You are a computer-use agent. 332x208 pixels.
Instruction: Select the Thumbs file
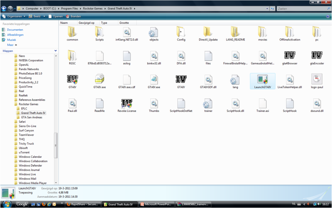click(154, 105)
